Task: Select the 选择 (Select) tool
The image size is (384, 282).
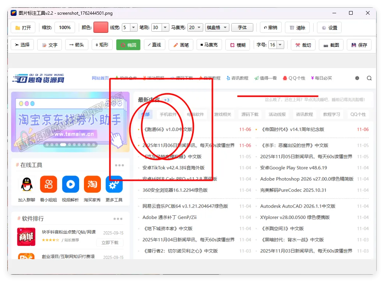Action: (x=23, y=45)
